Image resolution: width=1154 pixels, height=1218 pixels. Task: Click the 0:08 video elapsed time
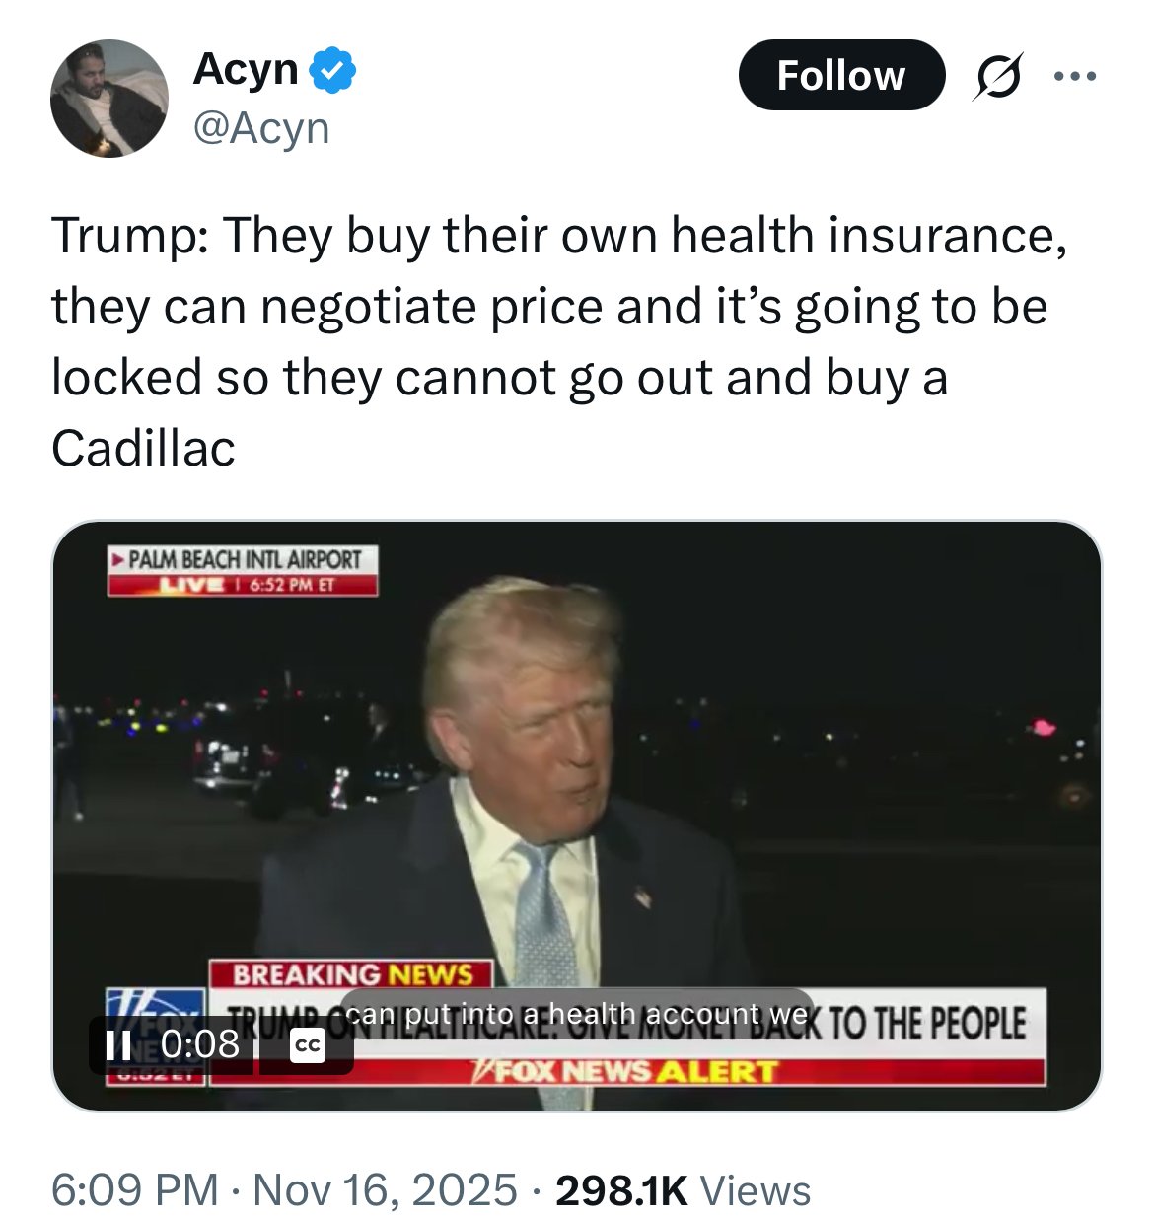200,1043
